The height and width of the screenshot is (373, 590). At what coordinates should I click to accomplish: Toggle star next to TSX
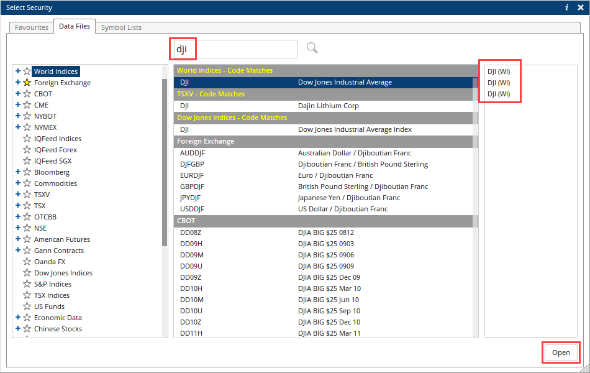click(x=27, y=205)
